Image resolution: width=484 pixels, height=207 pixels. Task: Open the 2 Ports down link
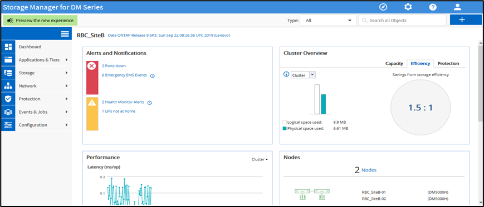click(x=114, y=66)
